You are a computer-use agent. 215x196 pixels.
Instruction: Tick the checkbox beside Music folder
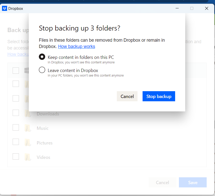pyautogui.click(x=16, y=127)
